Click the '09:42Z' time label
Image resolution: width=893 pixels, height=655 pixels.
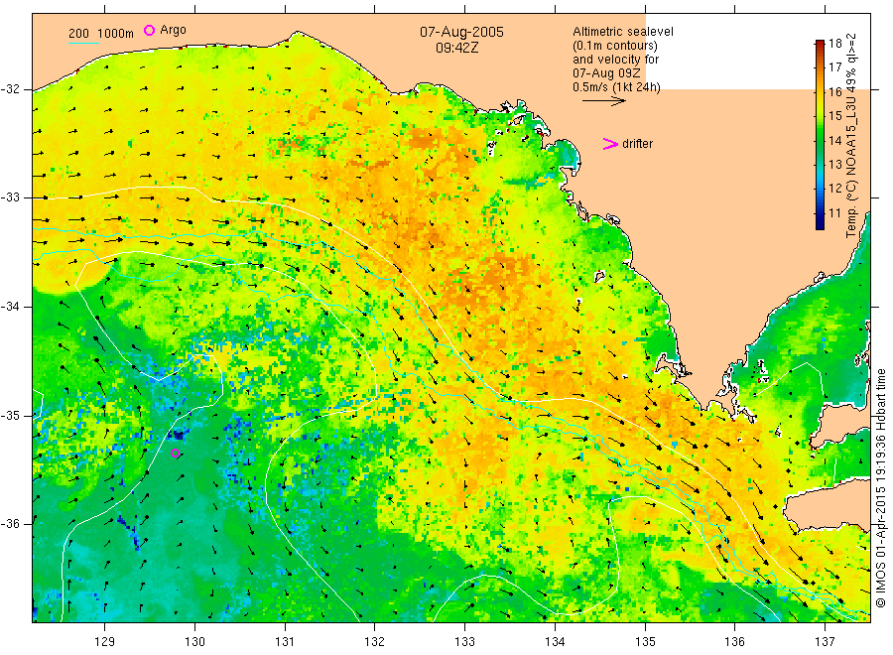(x=456, y=48)
